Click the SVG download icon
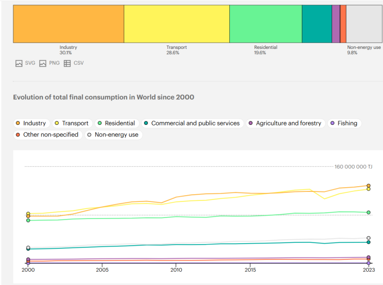This screenshot has width=383, height=285. [19, 63]
